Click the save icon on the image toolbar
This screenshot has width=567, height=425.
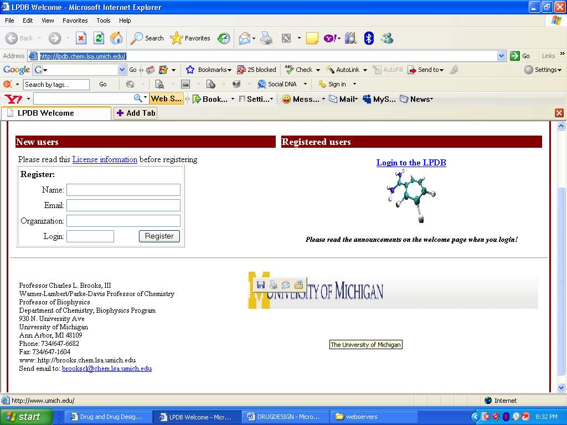point(261,285)
